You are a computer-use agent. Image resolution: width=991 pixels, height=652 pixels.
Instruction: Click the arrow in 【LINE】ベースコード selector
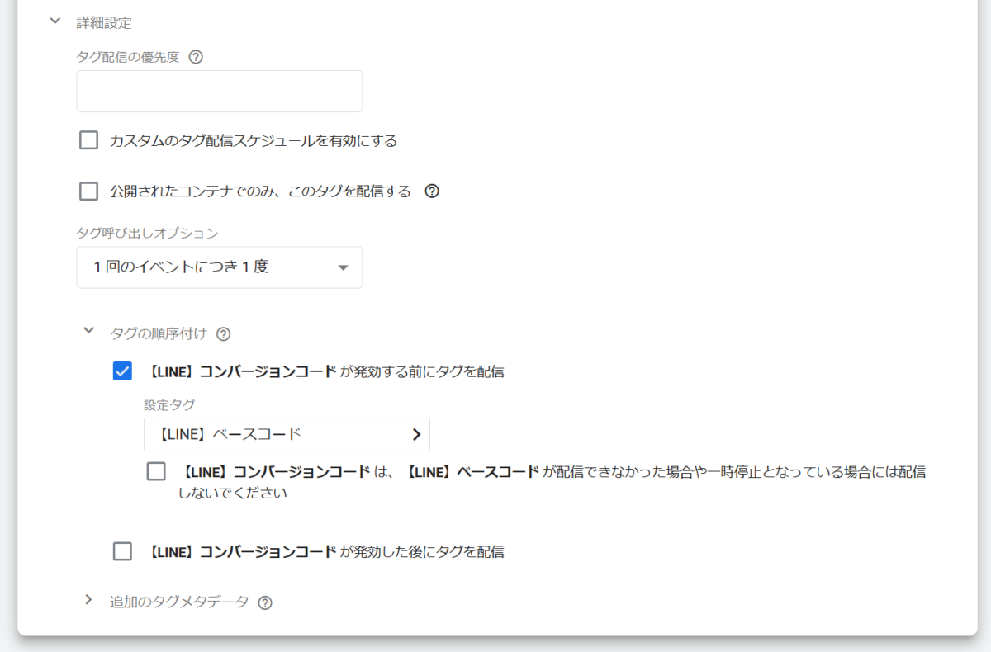click(416, 435)
